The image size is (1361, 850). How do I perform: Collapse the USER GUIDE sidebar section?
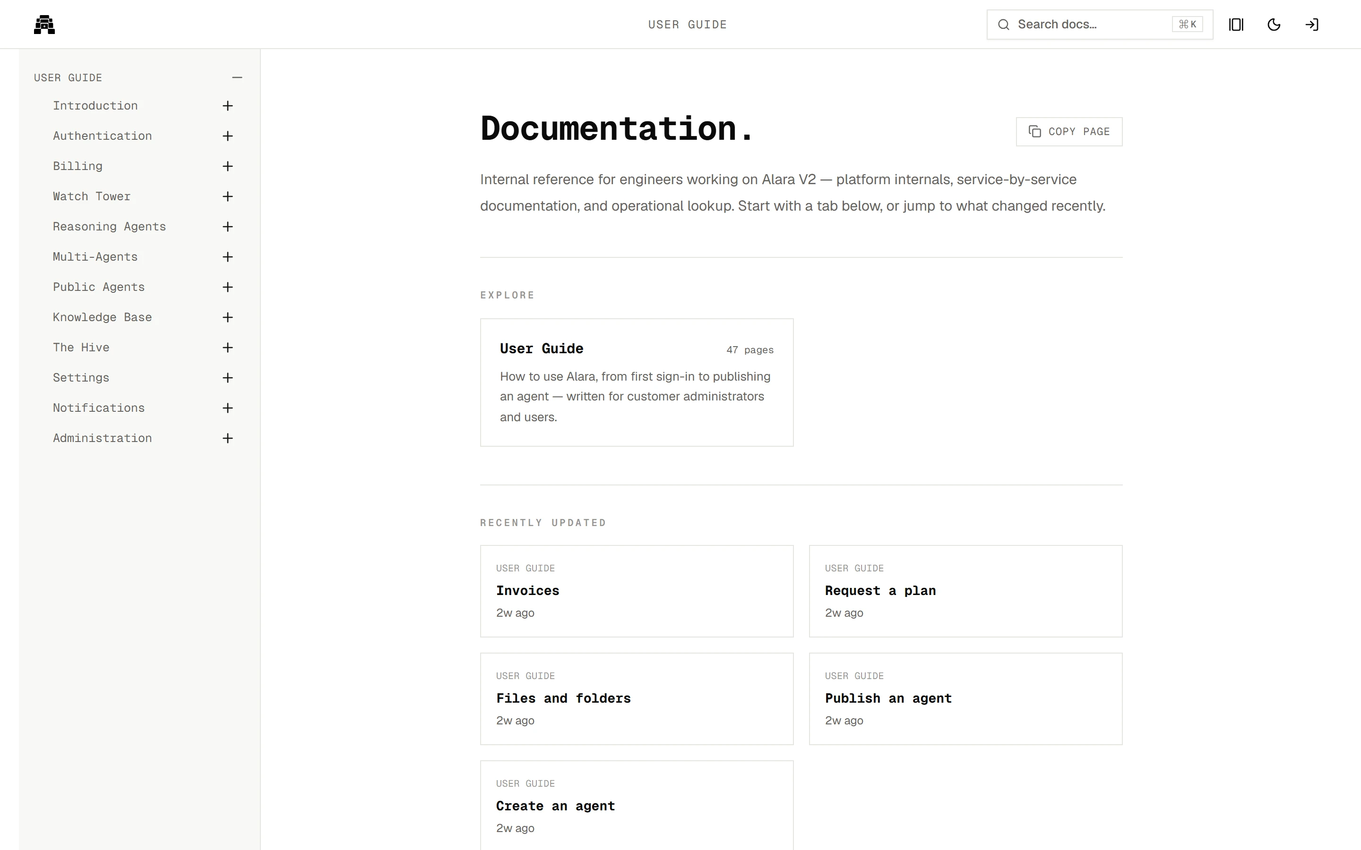pyautogui.click(x=237, y=77)
